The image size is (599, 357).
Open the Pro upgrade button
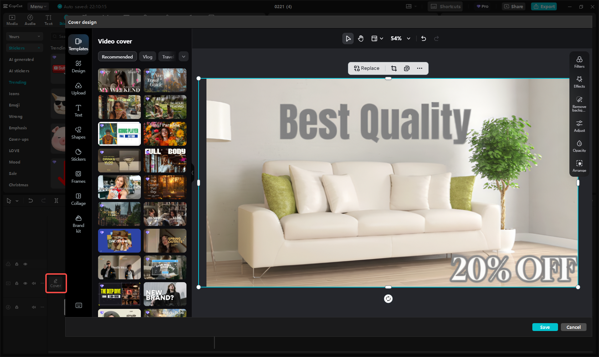[482, 6]
